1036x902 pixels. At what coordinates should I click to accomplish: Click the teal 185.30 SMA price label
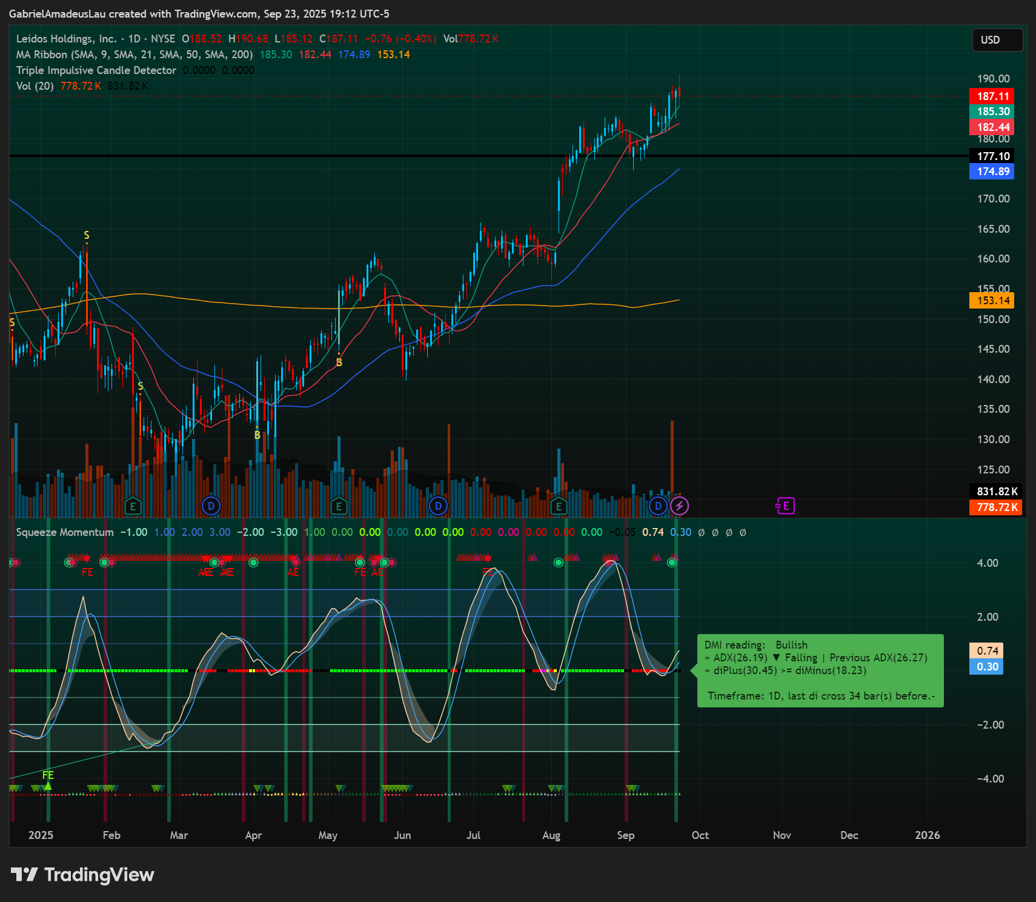point(992,112)
